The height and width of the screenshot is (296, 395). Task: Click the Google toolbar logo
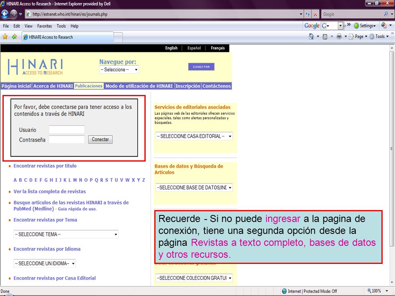coord(311,25)
